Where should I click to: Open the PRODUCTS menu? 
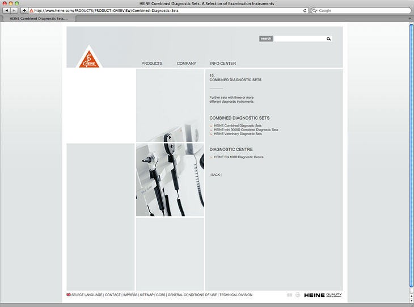pos(152,64)
